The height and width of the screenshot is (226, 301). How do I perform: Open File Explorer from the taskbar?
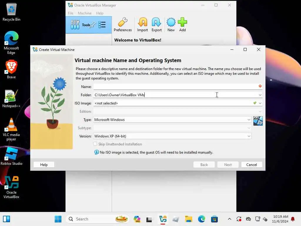[188, 219]
